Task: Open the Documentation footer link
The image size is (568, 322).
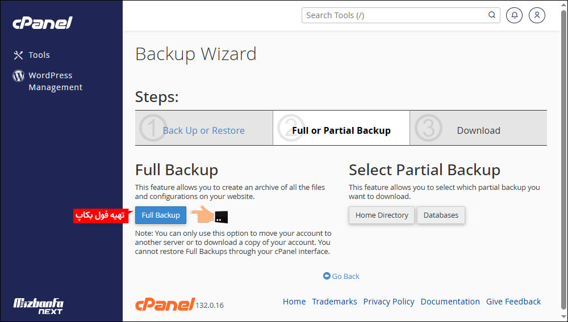Action: pos(450,302)
